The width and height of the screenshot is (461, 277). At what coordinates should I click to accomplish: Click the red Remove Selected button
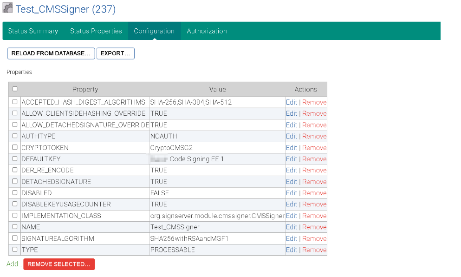59,264
